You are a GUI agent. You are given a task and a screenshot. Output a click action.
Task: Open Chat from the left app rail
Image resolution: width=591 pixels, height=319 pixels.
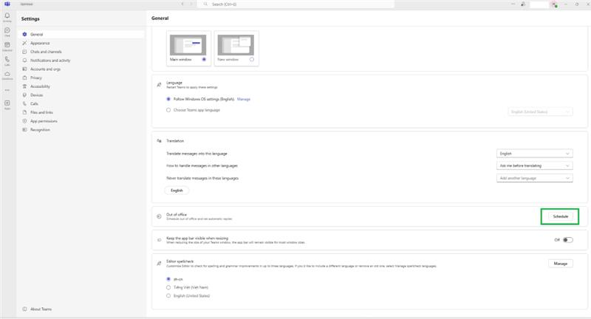(7, 30)
